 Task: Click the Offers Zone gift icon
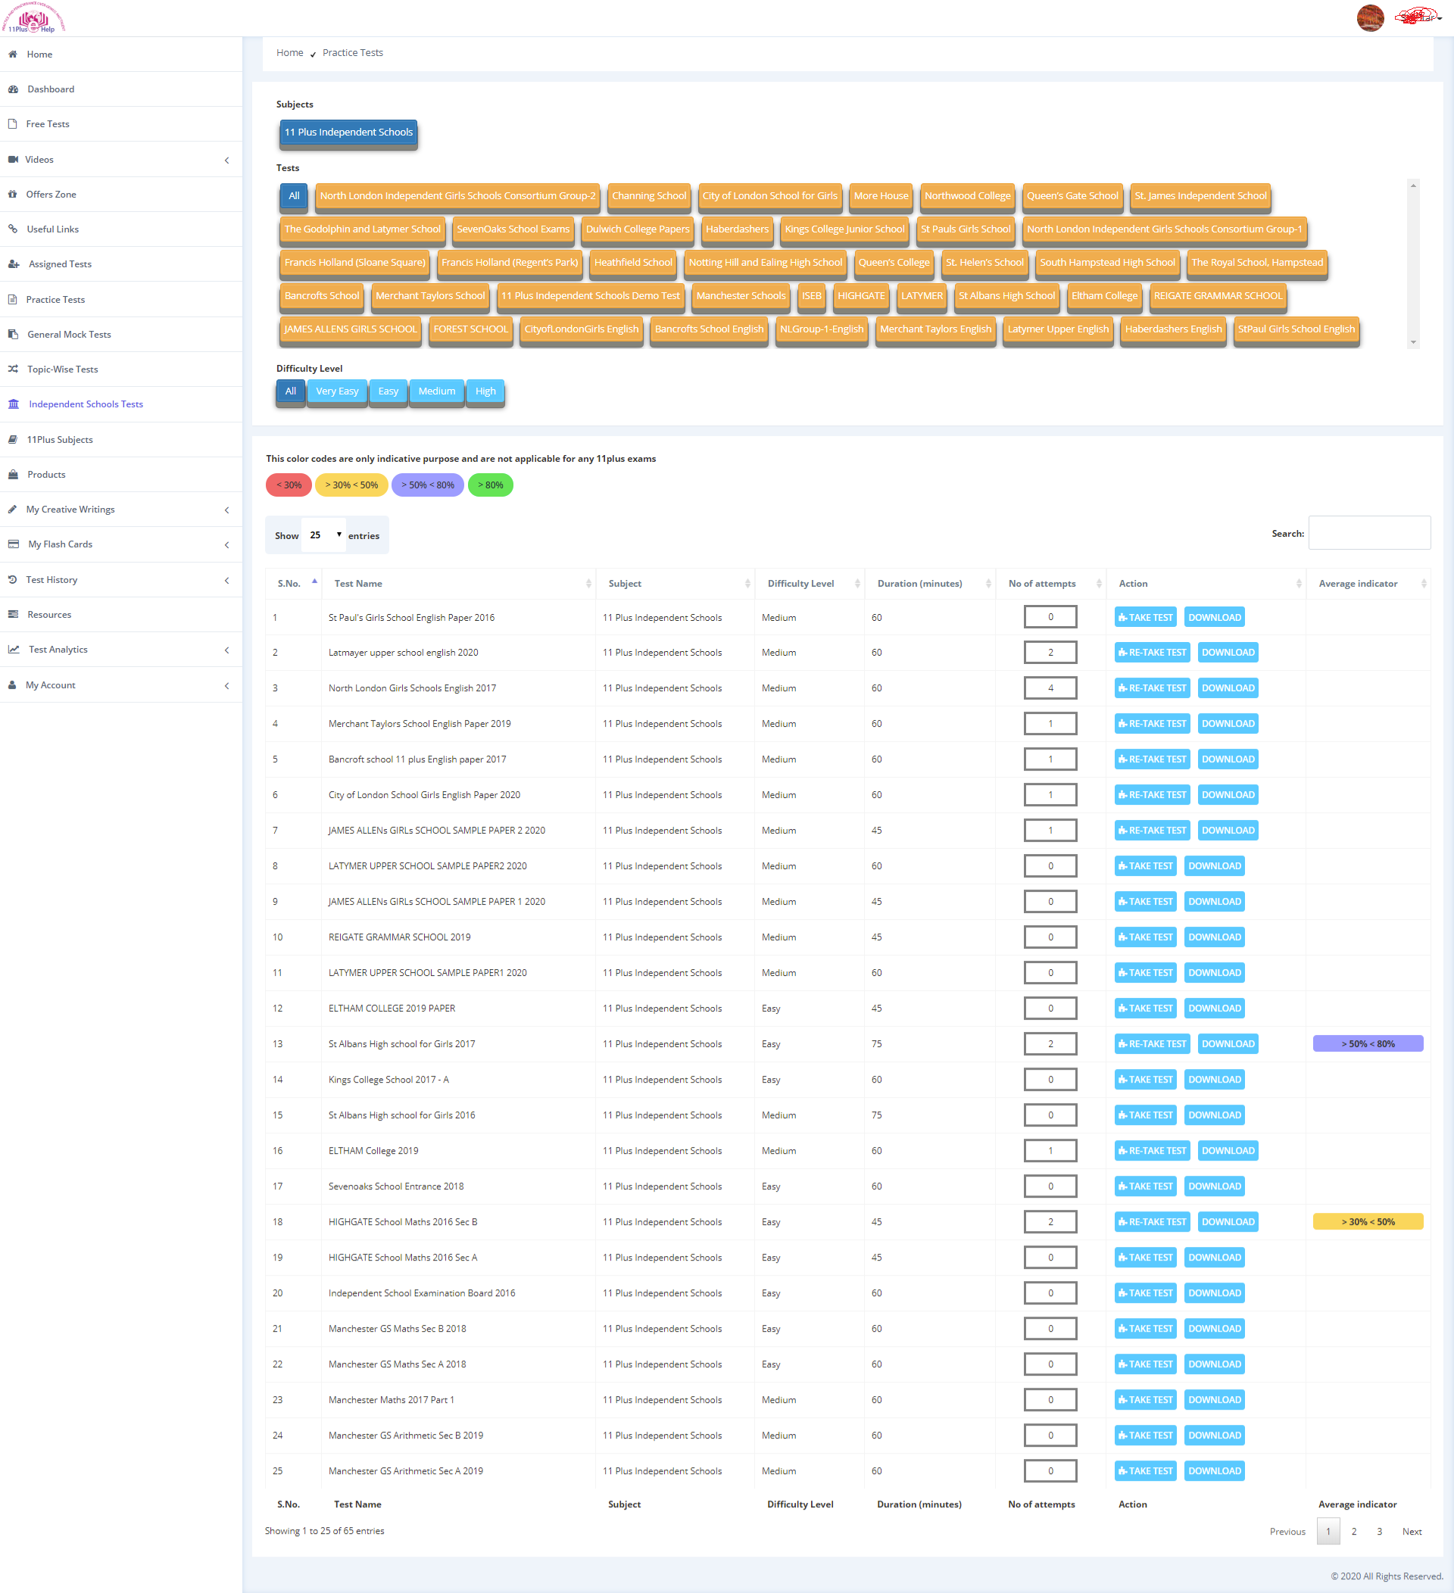(13, 195)
